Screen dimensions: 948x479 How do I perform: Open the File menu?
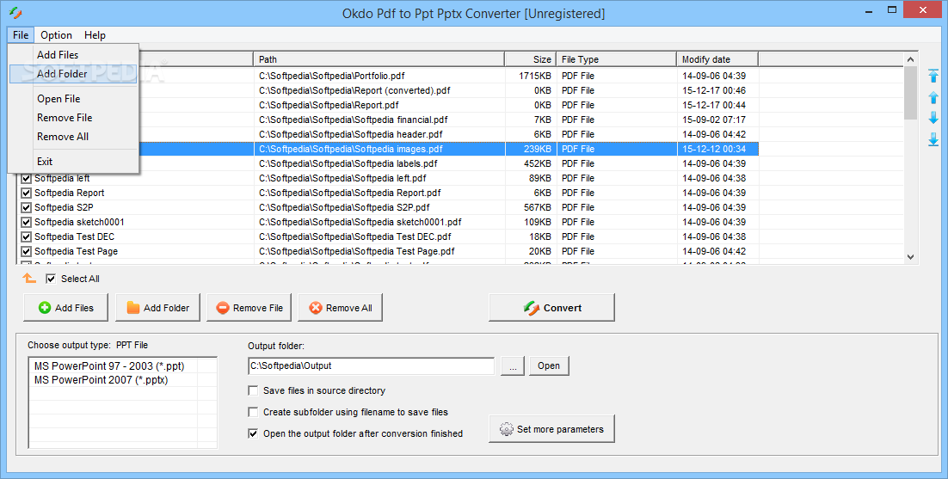tap(21, 35)
